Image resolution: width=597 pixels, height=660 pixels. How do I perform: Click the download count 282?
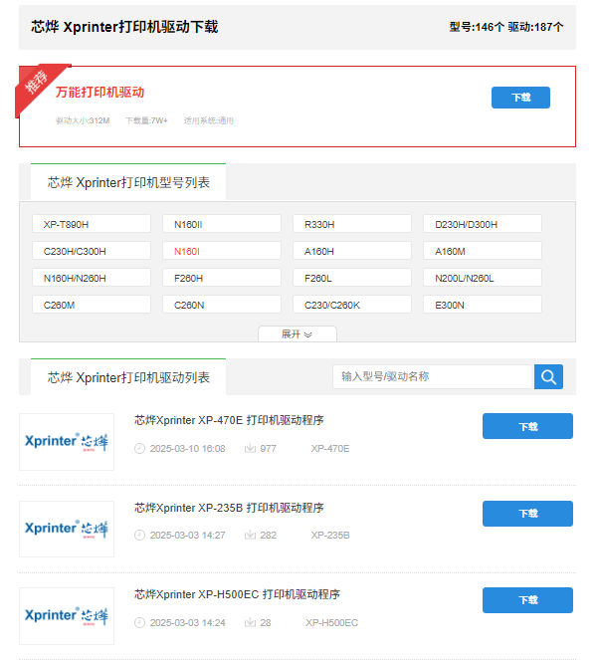pyautogui.click(x=268, y=536)
